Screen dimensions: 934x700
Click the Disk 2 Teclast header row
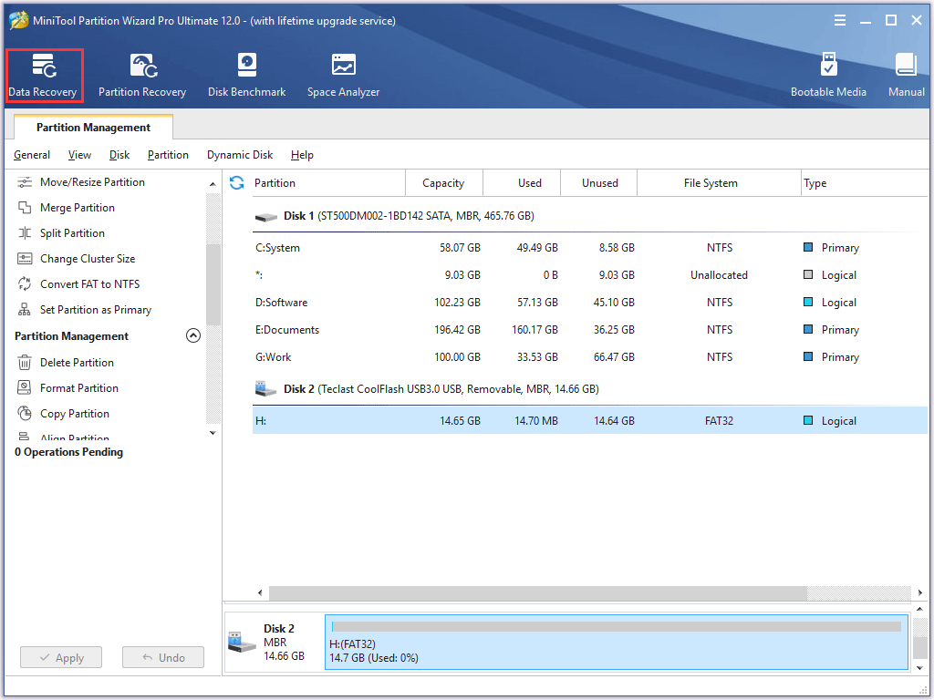click(590, 389)
